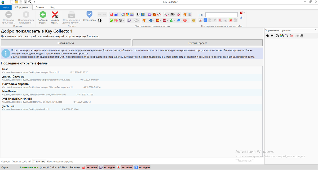Click the magic wand icon in title bar
This screenshot has width=318, height=170.
point(30,2)
